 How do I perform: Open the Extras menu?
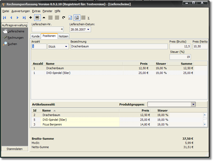(x=36, y=11)
